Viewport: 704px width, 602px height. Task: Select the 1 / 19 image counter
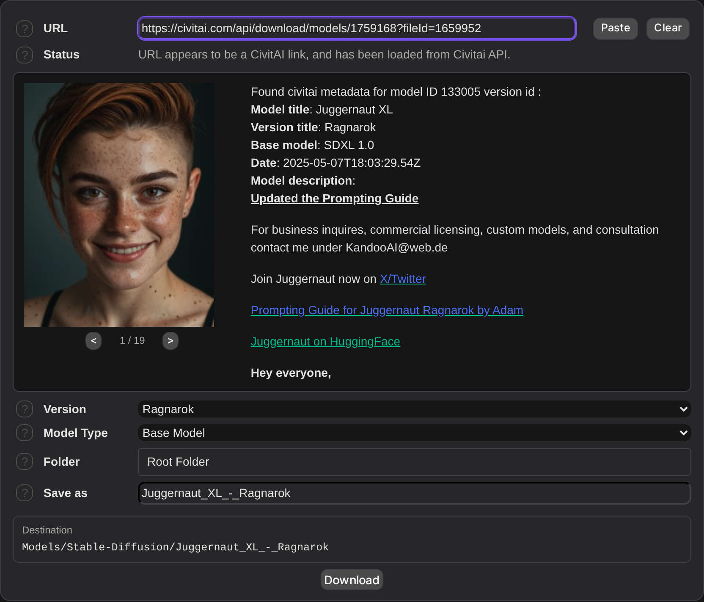[x=132, y=341]
